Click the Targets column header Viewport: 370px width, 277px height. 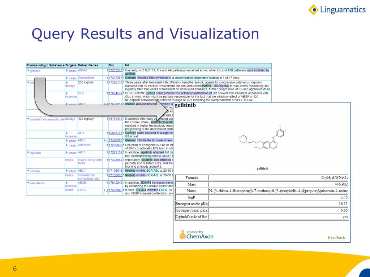71,65
